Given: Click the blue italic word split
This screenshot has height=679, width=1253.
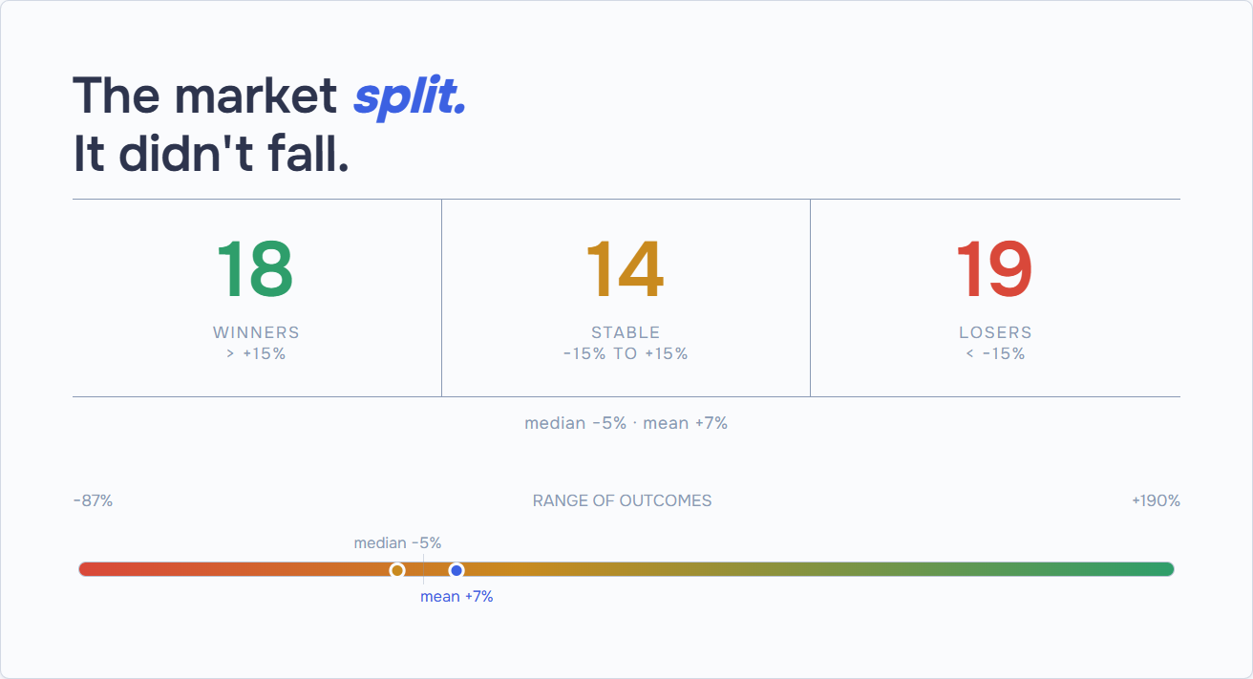Looking at the screenshot, I should 410,96.
